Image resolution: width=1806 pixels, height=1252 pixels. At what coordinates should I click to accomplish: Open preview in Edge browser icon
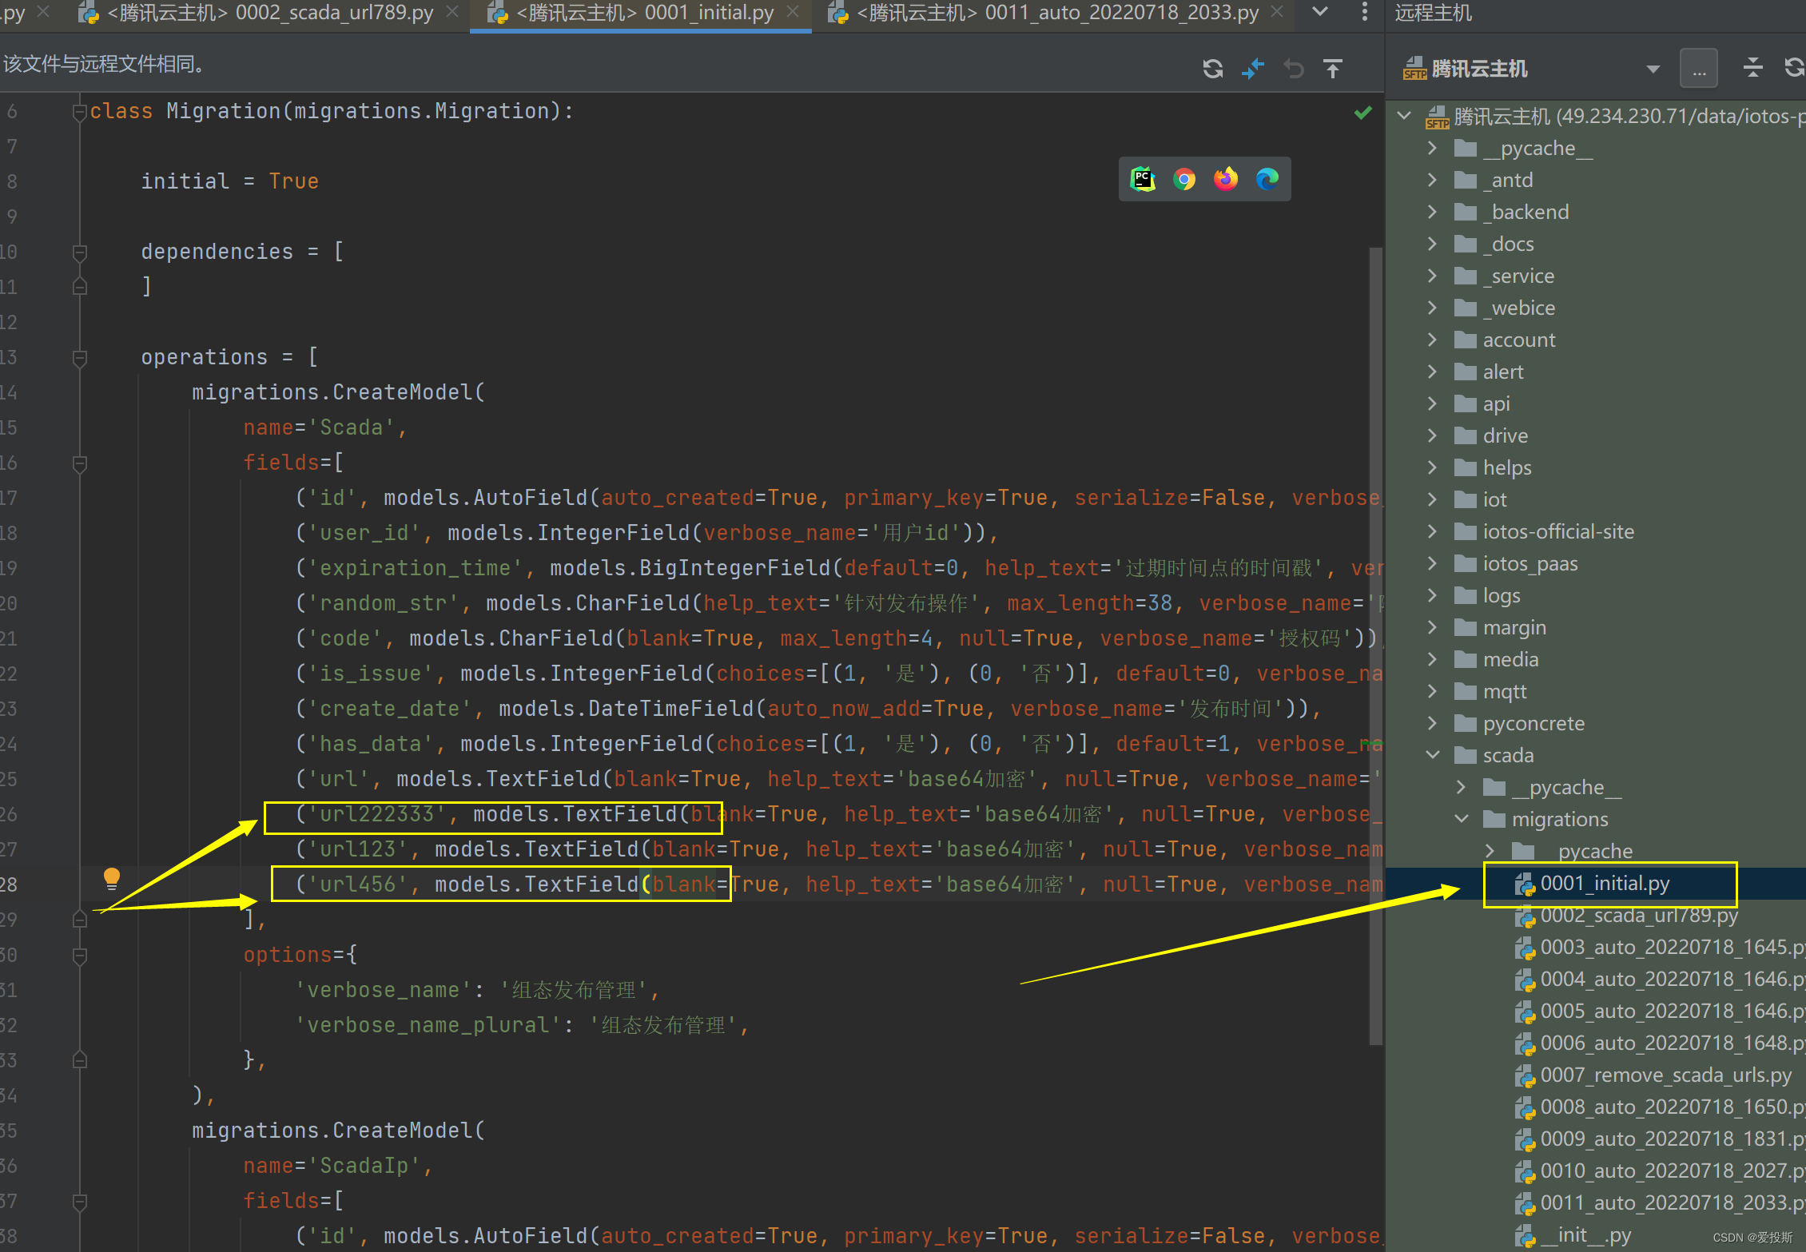click(x=1267, y=179)
